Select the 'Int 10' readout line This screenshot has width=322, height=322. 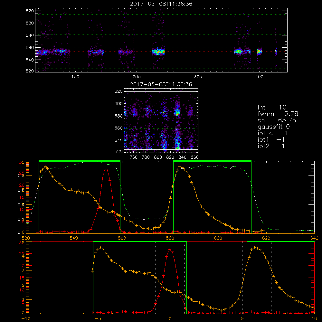272,107
